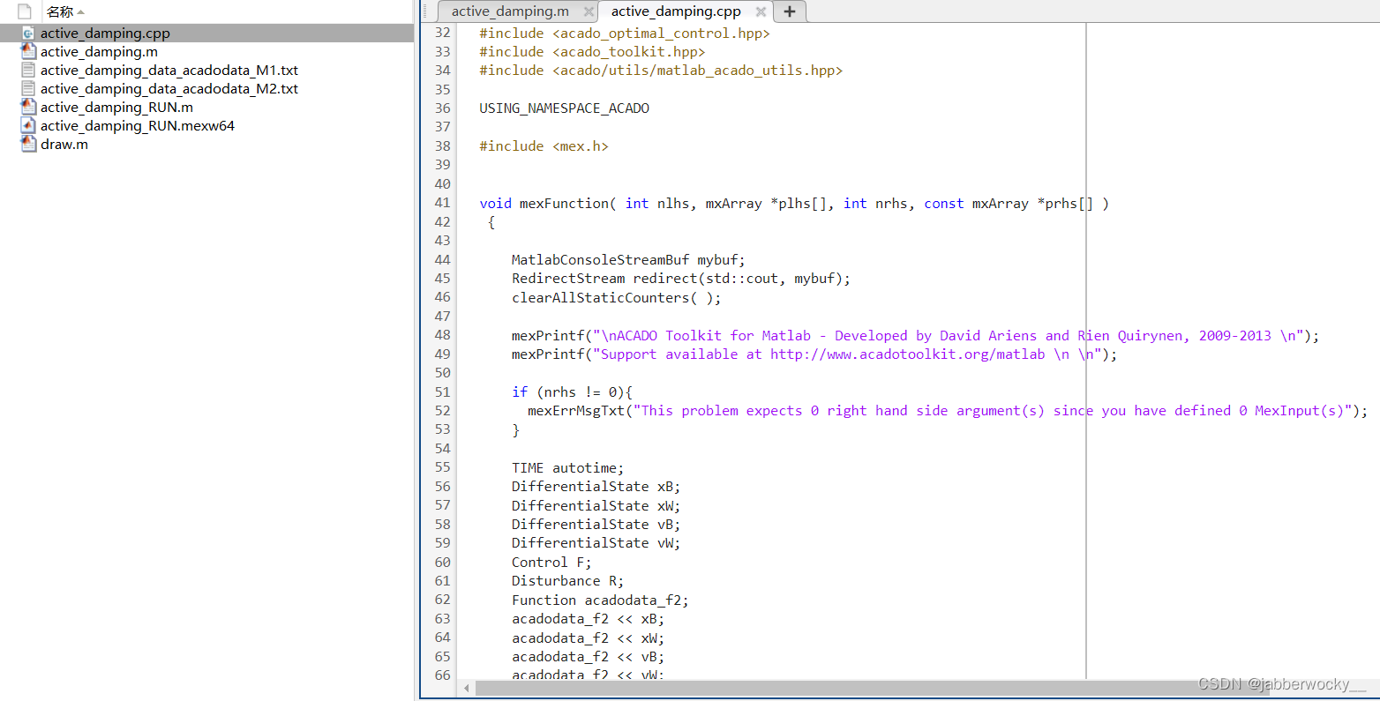Click 'acadodata_f2 << vB;' line 65
This screenshot has width=1380, height=701.
[588, 657]
